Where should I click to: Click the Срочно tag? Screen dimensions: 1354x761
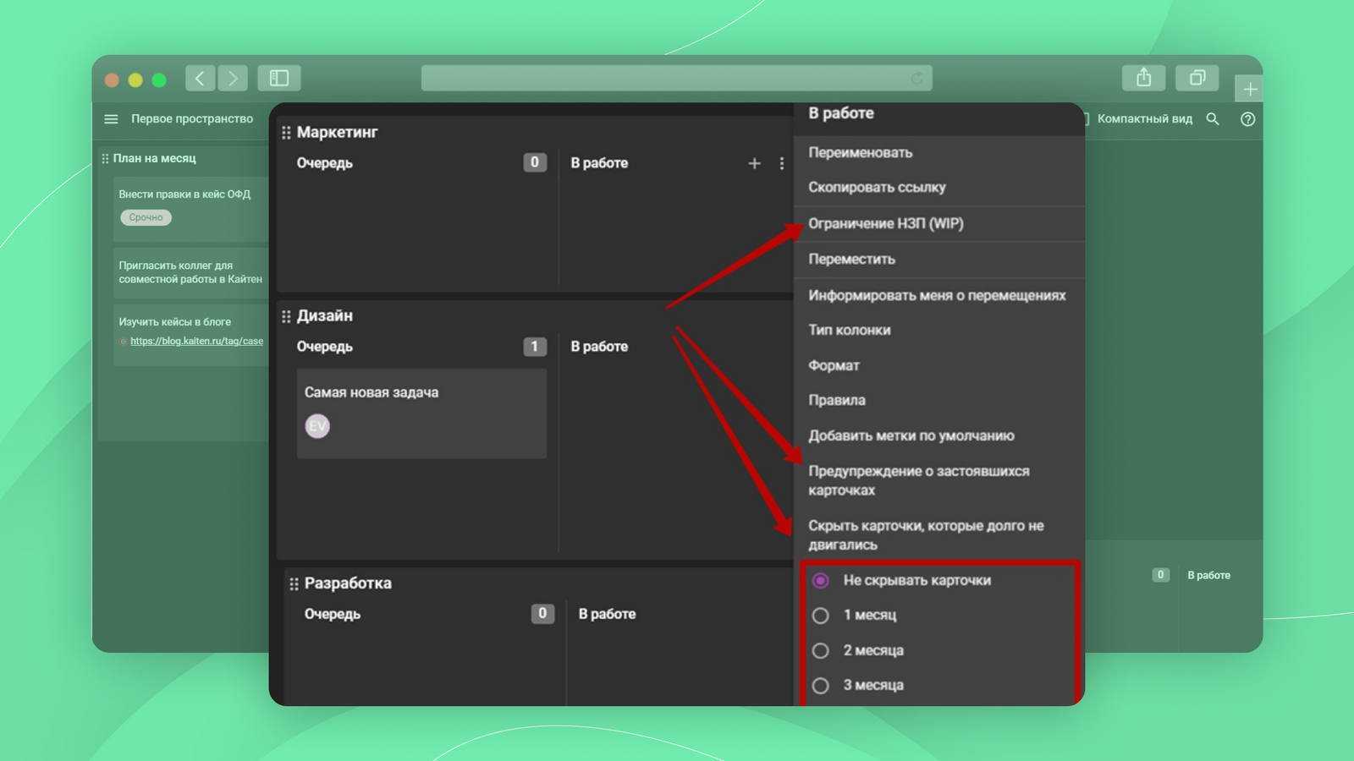(x=146, y=217)
